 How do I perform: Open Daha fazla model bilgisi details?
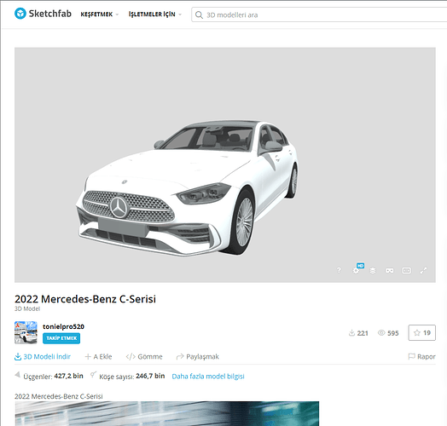point(208,377)
